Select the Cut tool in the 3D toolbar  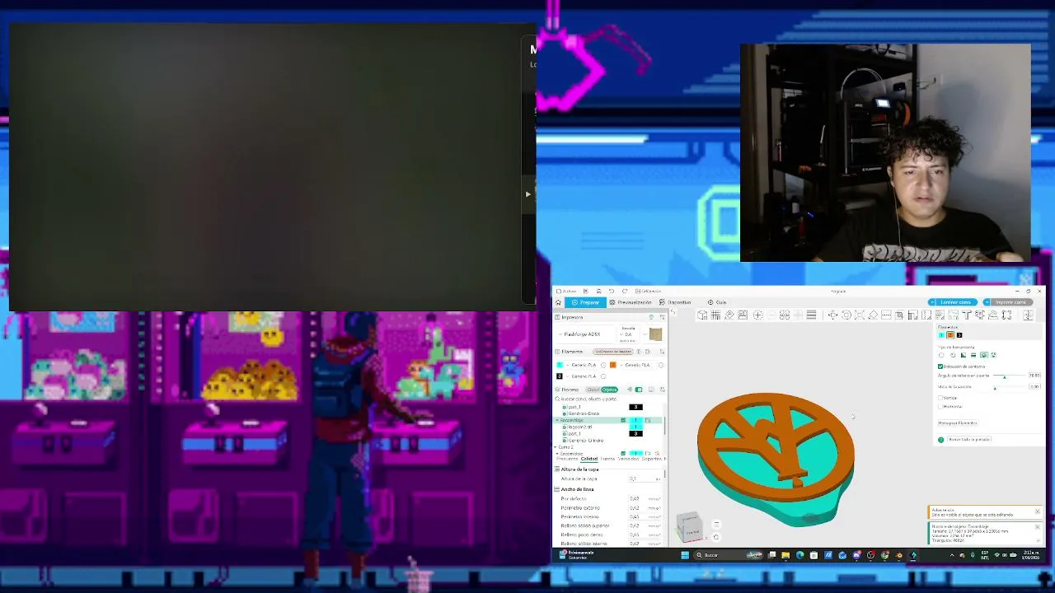(886, 315)
